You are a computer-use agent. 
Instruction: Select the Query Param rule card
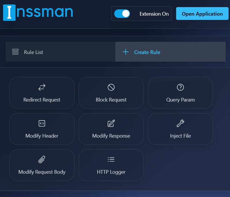coord(180,93)
